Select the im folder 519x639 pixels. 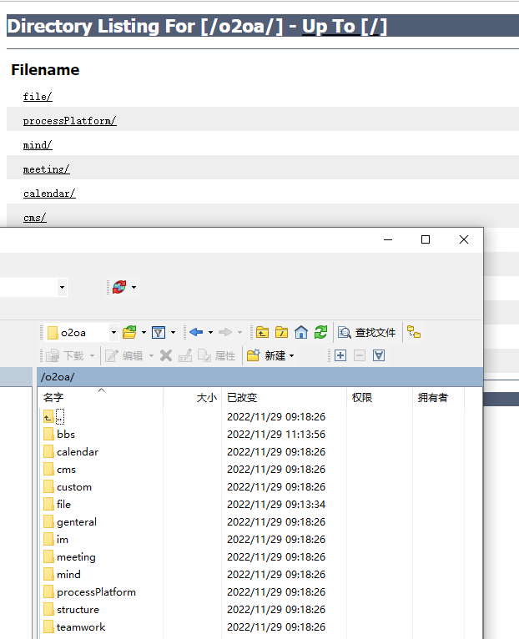click(x=56, y=539)
